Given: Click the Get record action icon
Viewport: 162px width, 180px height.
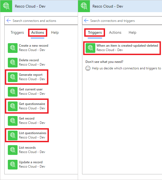Looking at the screenshot, I should [x=12, y=121].
